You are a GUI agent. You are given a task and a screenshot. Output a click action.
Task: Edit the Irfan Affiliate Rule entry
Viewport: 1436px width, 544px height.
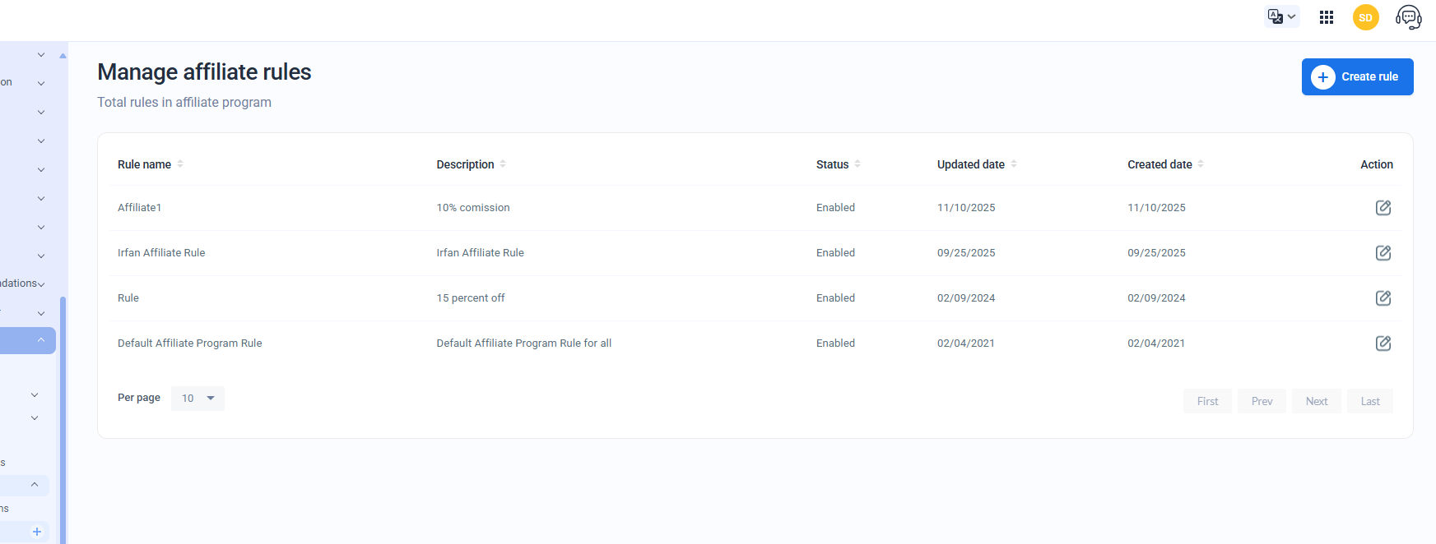[1383, 253]
